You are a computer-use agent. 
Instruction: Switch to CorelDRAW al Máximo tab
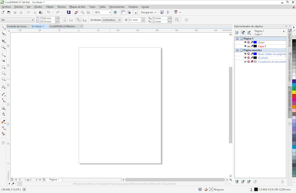pos(62,26)
